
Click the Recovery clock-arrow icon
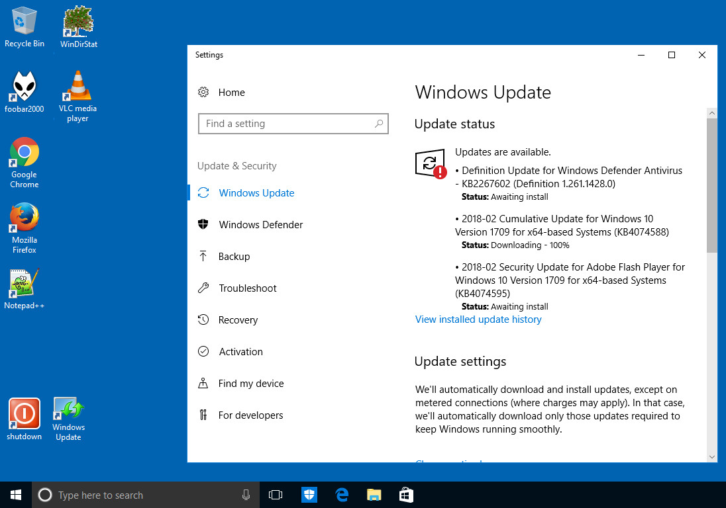coord(203,319)
